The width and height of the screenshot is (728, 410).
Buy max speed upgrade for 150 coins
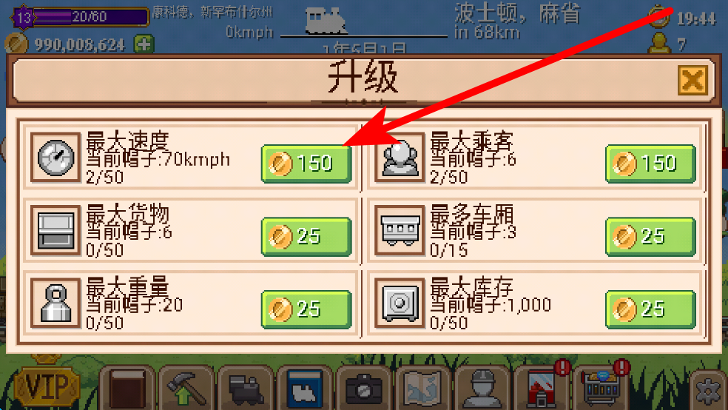[306, 164]
